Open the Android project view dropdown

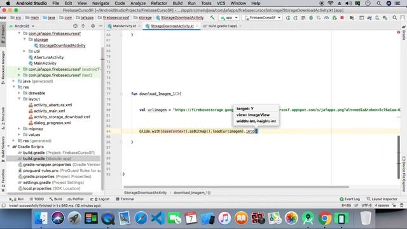pos(22,26)
